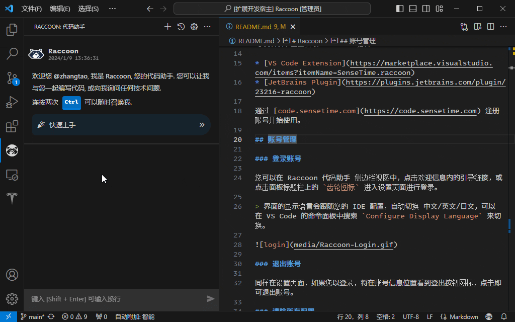
Task: Open the 文件(F) menu
Action: (x=32, y=9)
